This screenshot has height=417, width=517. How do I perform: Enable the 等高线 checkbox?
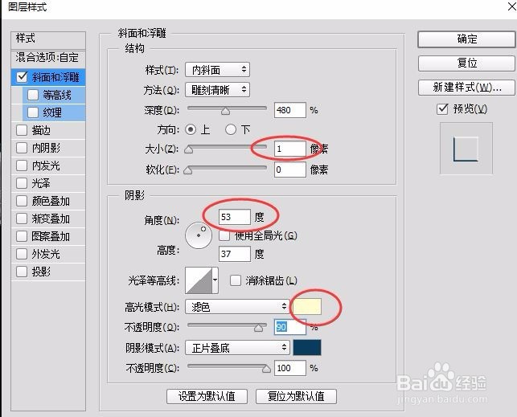(33, 95)
